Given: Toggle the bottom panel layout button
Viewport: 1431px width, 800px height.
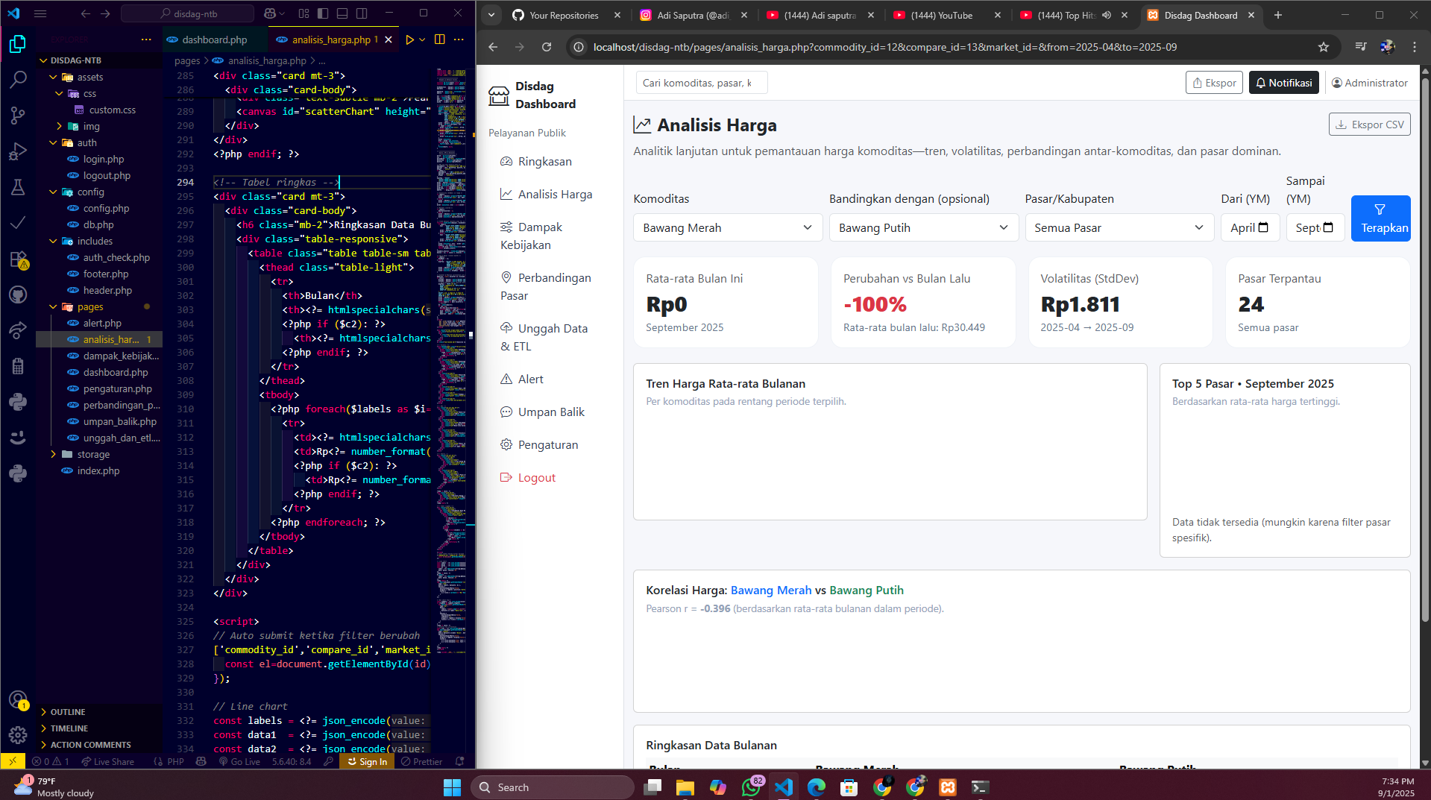Looking at the screenshot, I should click(x=342, y=13).
